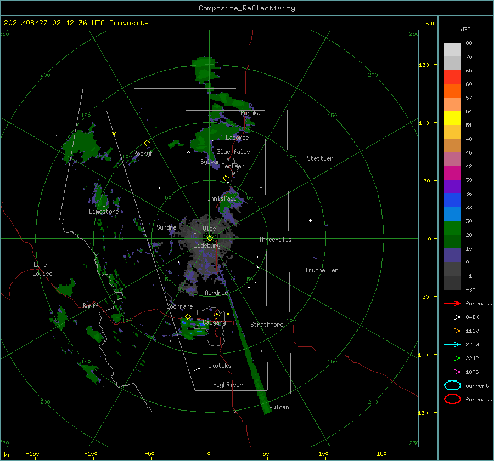Click the yellow diamond marker above Calgary label

(x=217, y=316)
